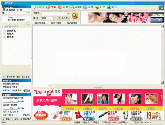This screenshot has width=165, height=125.
Task: Open the 游戏 games icon
Action: tap(112, 7)
